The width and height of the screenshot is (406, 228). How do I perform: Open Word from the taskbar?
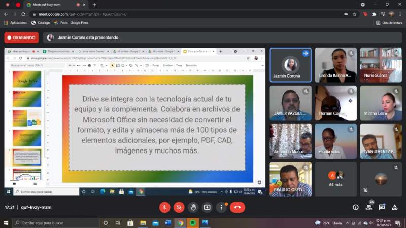click(x=168, y=223)
